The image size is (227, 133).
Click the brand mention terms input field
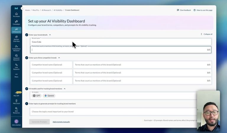tap(121, 50)
